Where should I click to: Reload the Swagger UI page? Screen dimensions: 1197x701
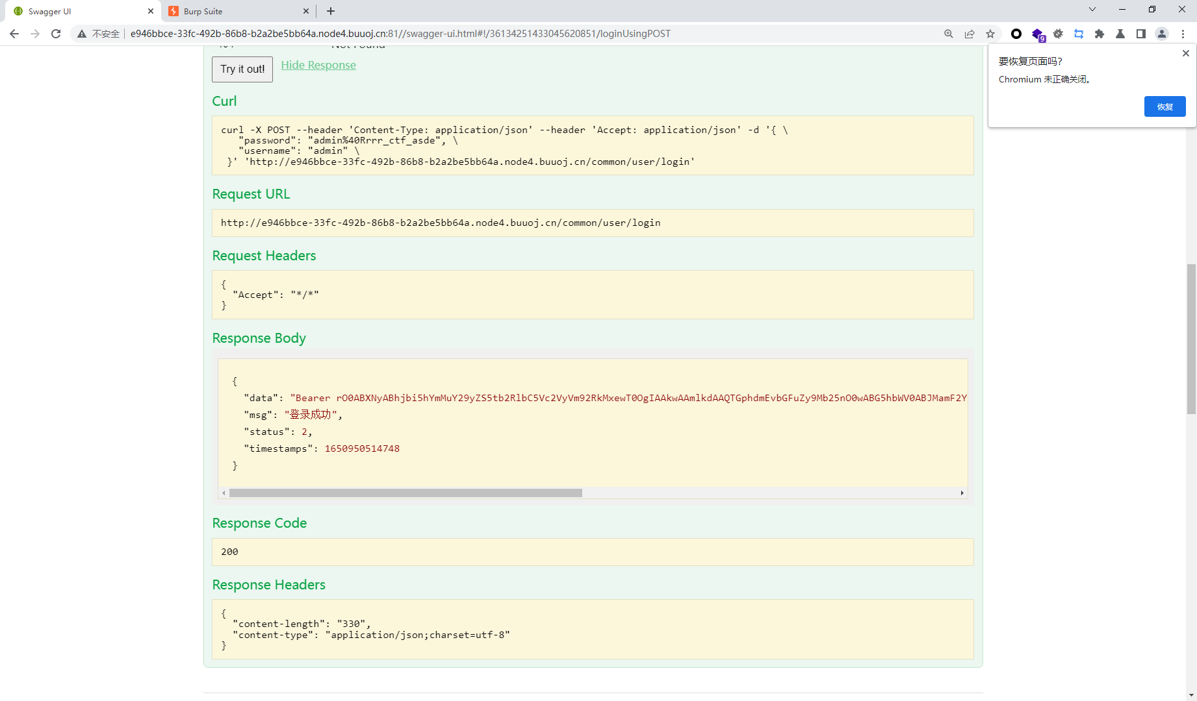[56, 34]
